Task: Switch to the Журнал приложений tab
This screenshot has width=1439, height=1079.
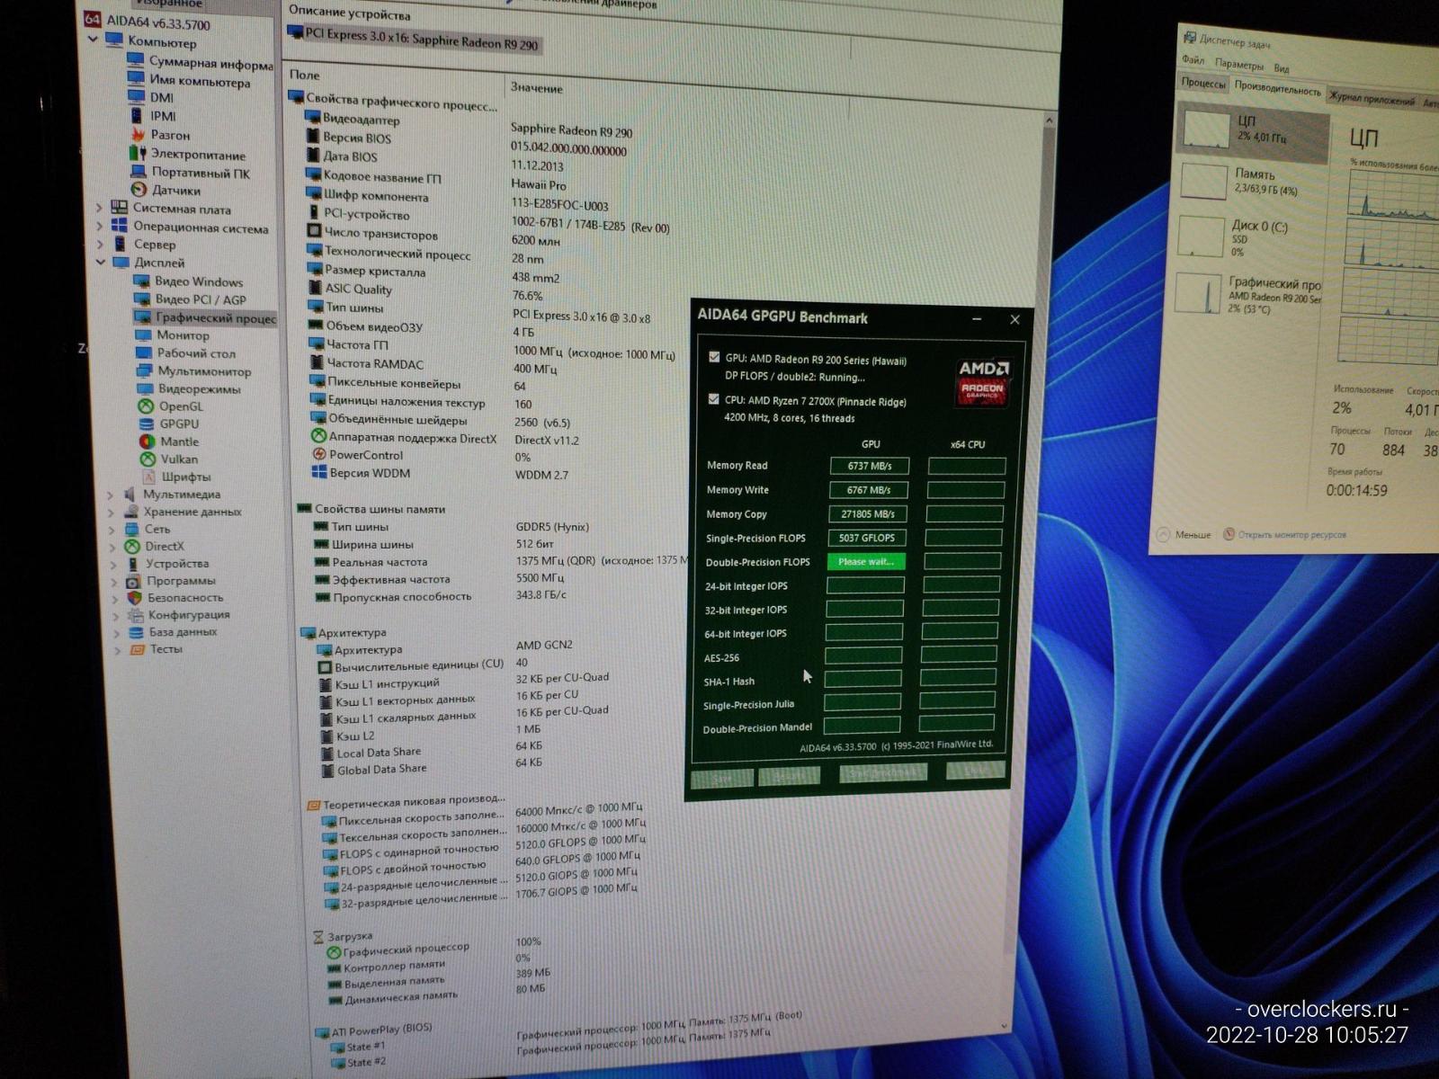Action: click(x=1372, y=98)
